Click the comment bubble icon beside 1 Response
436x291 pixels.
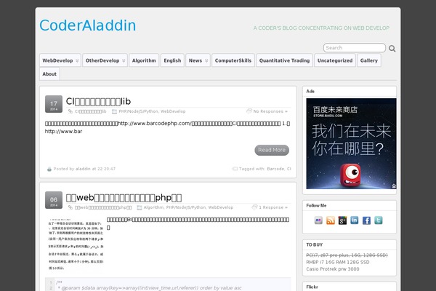[254, 207]
